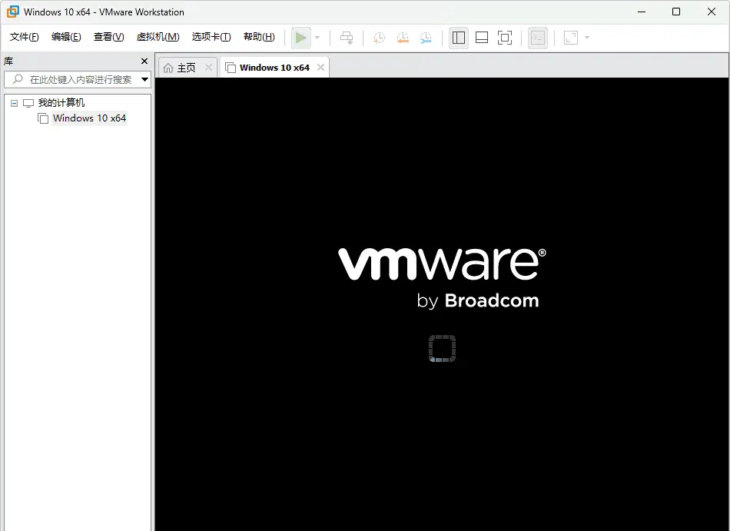The image size is (730, 531).
Task: Enter full screen mode icon
Action: pos(505,38)
